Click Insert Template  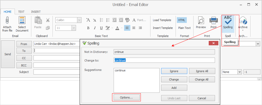(x=163, y=28)
